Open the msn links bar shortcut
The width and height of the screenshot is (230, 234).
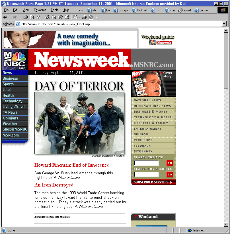[x=156, y=10]
